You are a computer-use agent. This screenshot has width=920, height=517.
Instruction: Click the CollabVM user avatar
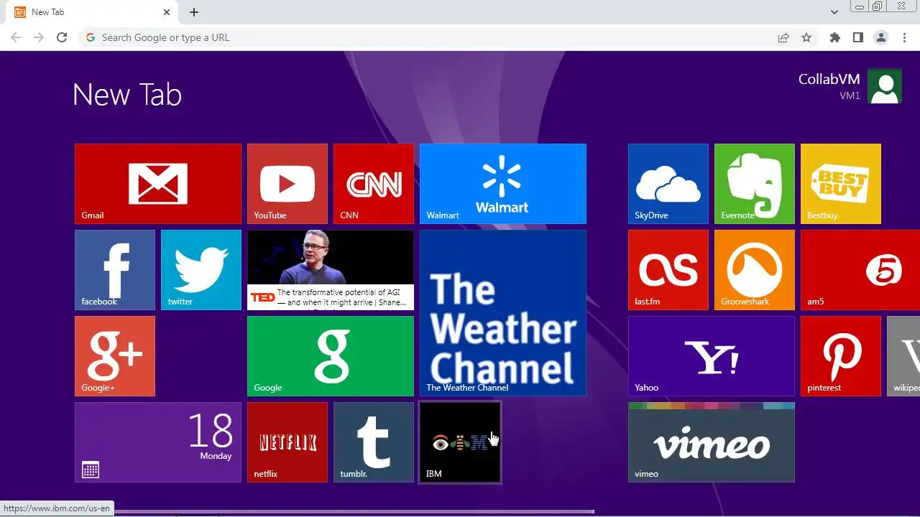click(885, 86)
